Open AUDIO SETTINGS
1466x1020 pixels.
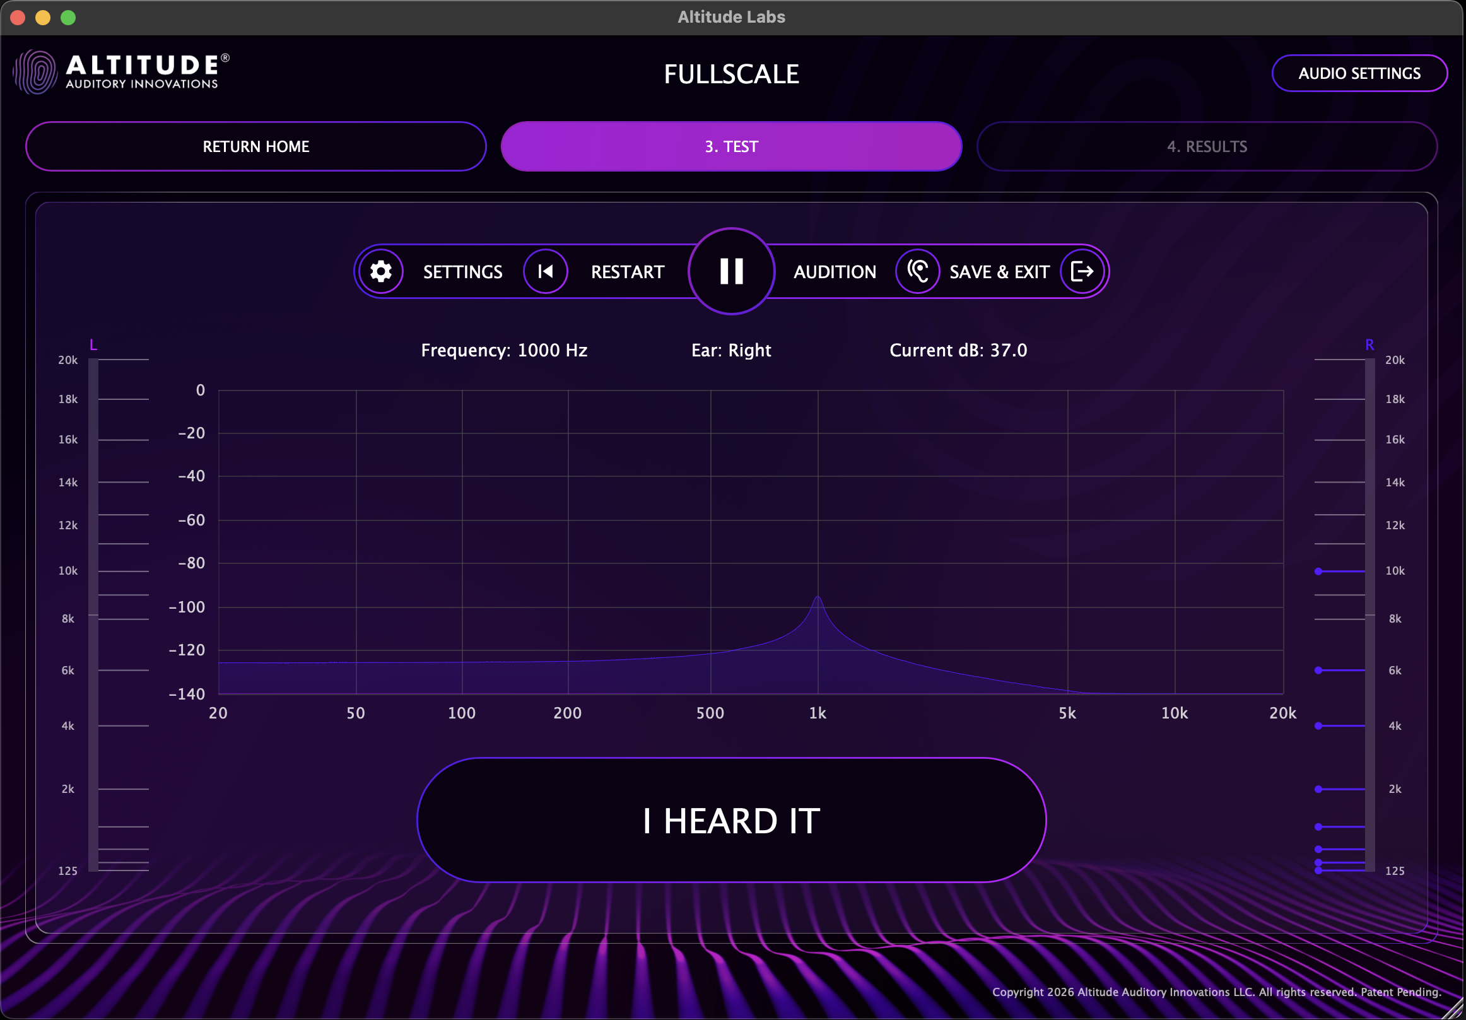(1360, 73)
